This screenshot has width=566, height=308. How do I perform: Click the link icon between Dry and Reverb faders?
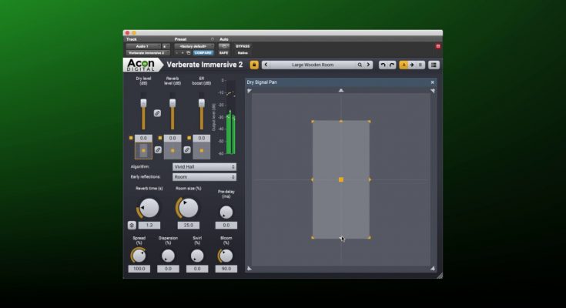[x=157, y=112]
